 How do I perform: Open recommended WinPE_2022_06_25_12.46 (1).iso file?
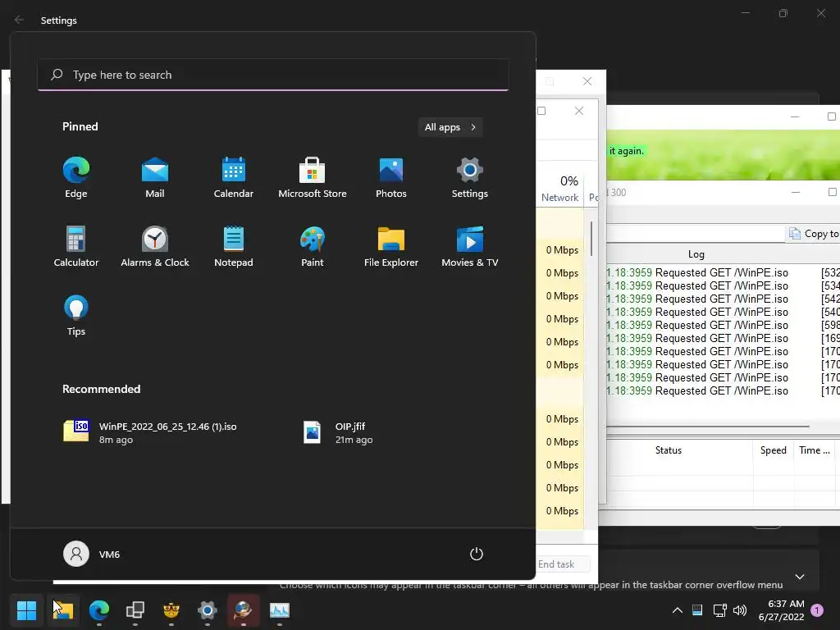pos(151,432)
